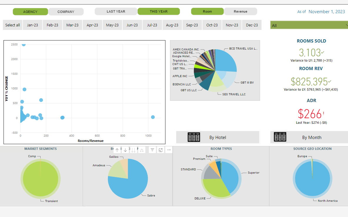Click GBT US LLC label
This screenshot has height=217, width=348.
(x=189, y=90)
